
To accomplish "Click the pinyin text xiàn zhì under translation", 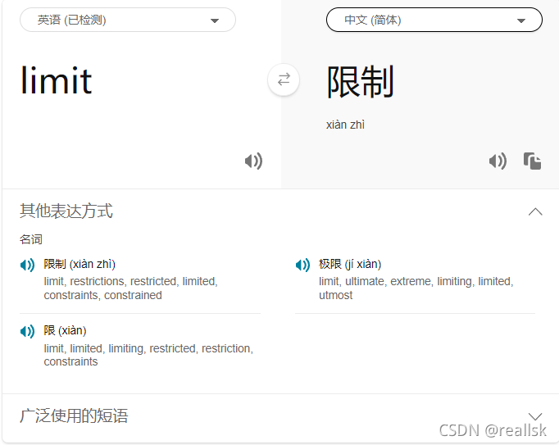I will pos(345,125).
